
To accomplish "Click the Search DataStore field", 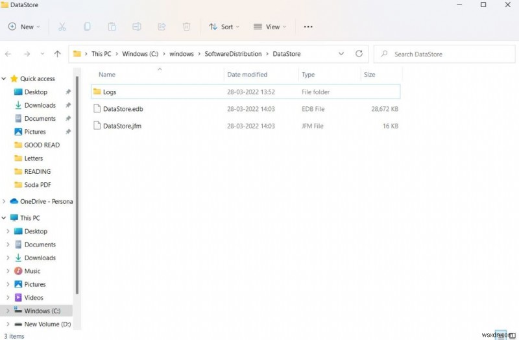I will [x=444, y=54].
